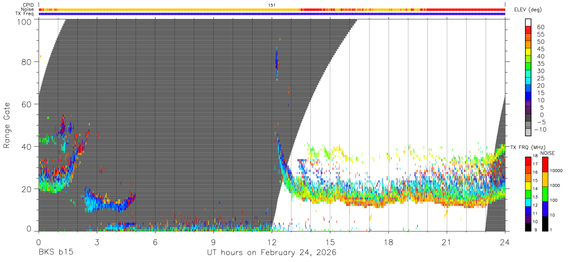Click the 'NOISE' colorbar title
The height and width of the screenshot is (262, 568).
click(548, 153)
